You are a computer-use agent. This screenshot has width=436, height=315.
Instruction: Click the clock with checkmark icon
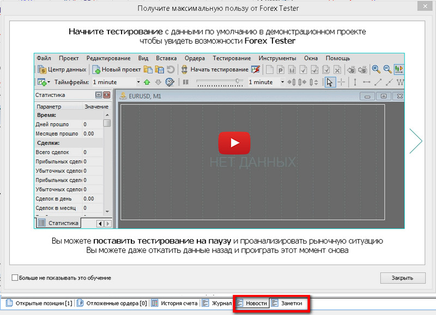point(169,82)
